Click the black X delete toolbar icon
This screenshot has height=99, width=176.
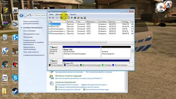pos(72,18)
